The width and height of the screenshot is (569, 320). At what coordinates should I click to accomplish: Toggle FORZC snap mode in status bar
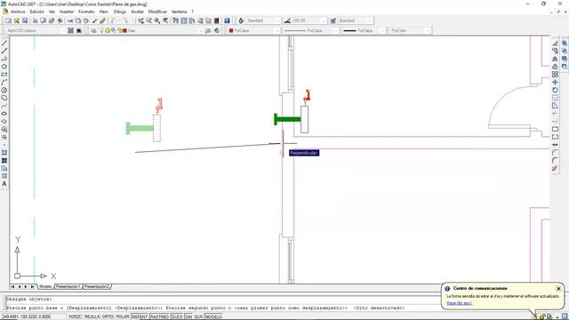click(75, 316)
